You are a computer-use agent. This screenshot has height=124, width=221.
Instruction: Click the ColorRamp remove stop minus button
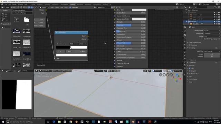coord(61,44)
